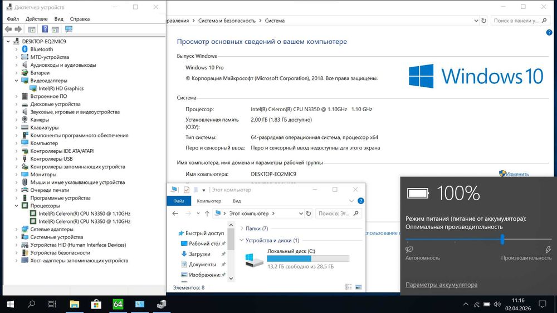The width and height of the screenshot is (557, 313).
Task: Click the Forward arrow in Device Manager toolbar
Action: click(x=18, y=29)
